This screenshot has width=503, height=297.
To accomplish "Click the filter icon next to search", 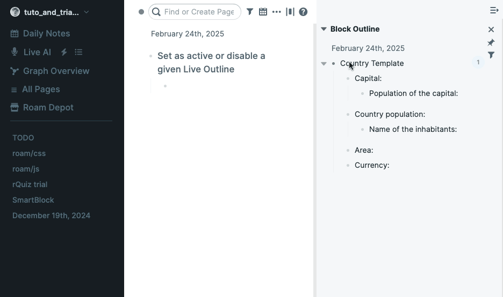I will 250,12.
